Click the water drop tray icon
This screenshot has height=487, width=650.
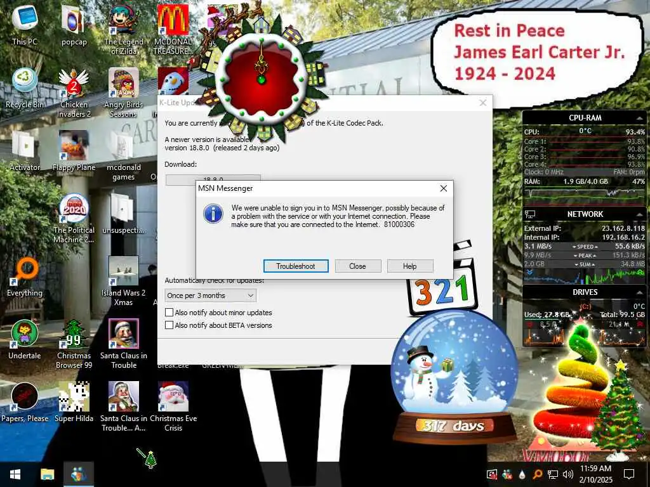tap(522, 474)
